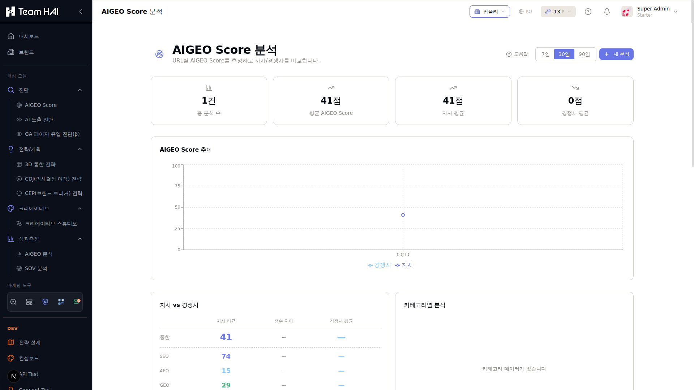Select the 90일 period
Image resolution: width=694 pixels, height=390 pixels.
pos(584,54)
